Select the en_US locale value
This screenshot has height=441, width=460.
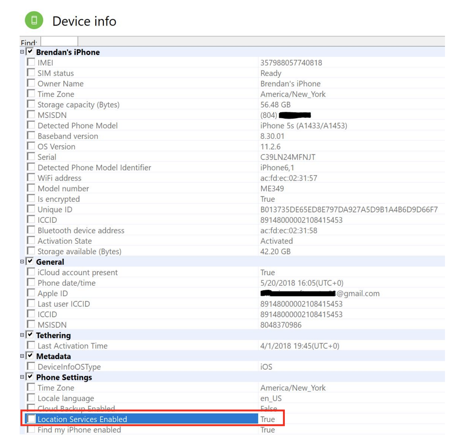[x=271, y=398]
